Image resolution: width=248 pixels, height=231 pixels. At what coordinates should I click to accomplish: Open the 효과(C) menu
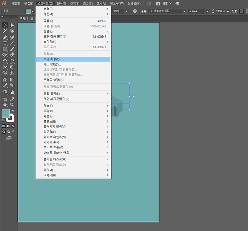click(x=88, y=3)
